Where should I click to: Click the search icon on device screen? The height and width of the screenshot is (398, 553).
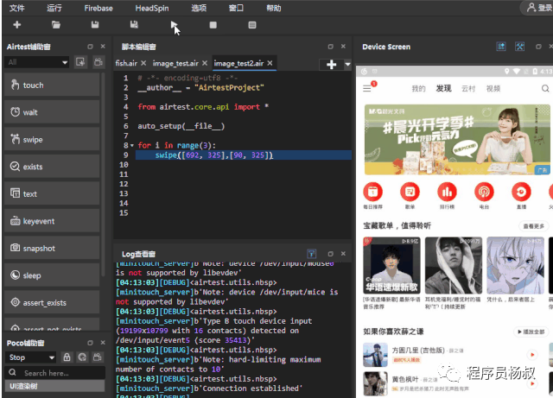click(546, 87)
